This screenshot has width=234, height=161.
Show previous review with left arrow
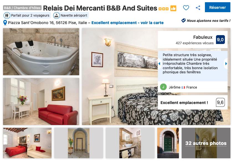coord(159,64)
